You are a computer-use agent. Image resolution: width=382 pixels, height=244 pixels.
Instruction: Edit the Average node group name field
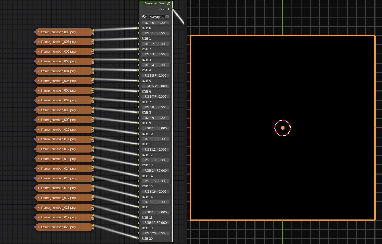tap(157, 17)
